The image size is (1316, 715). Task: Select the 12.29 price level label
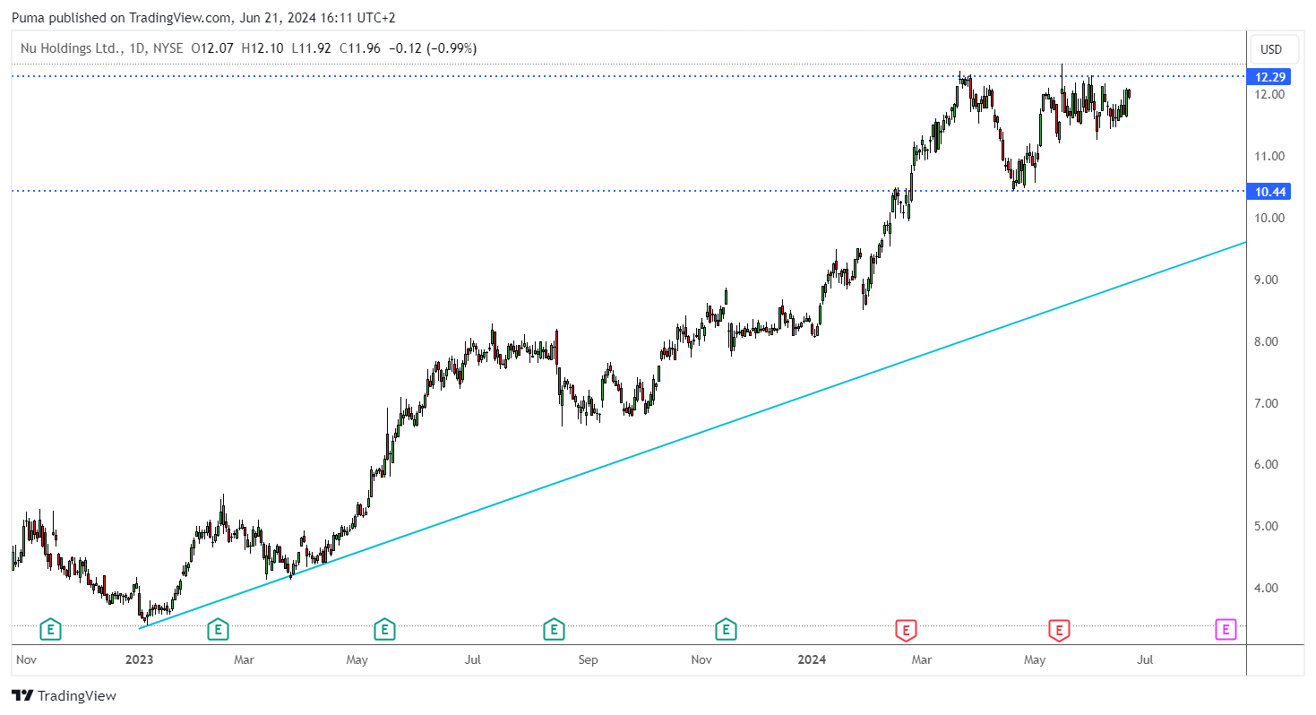point(1271,77)
